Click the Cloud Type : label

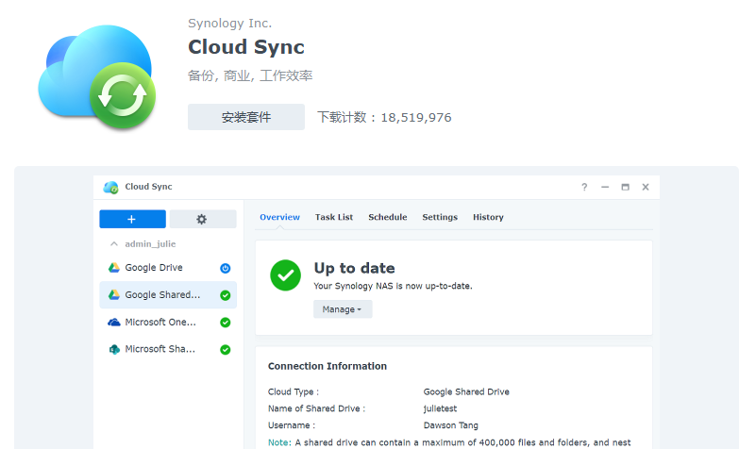click(294, 392)
